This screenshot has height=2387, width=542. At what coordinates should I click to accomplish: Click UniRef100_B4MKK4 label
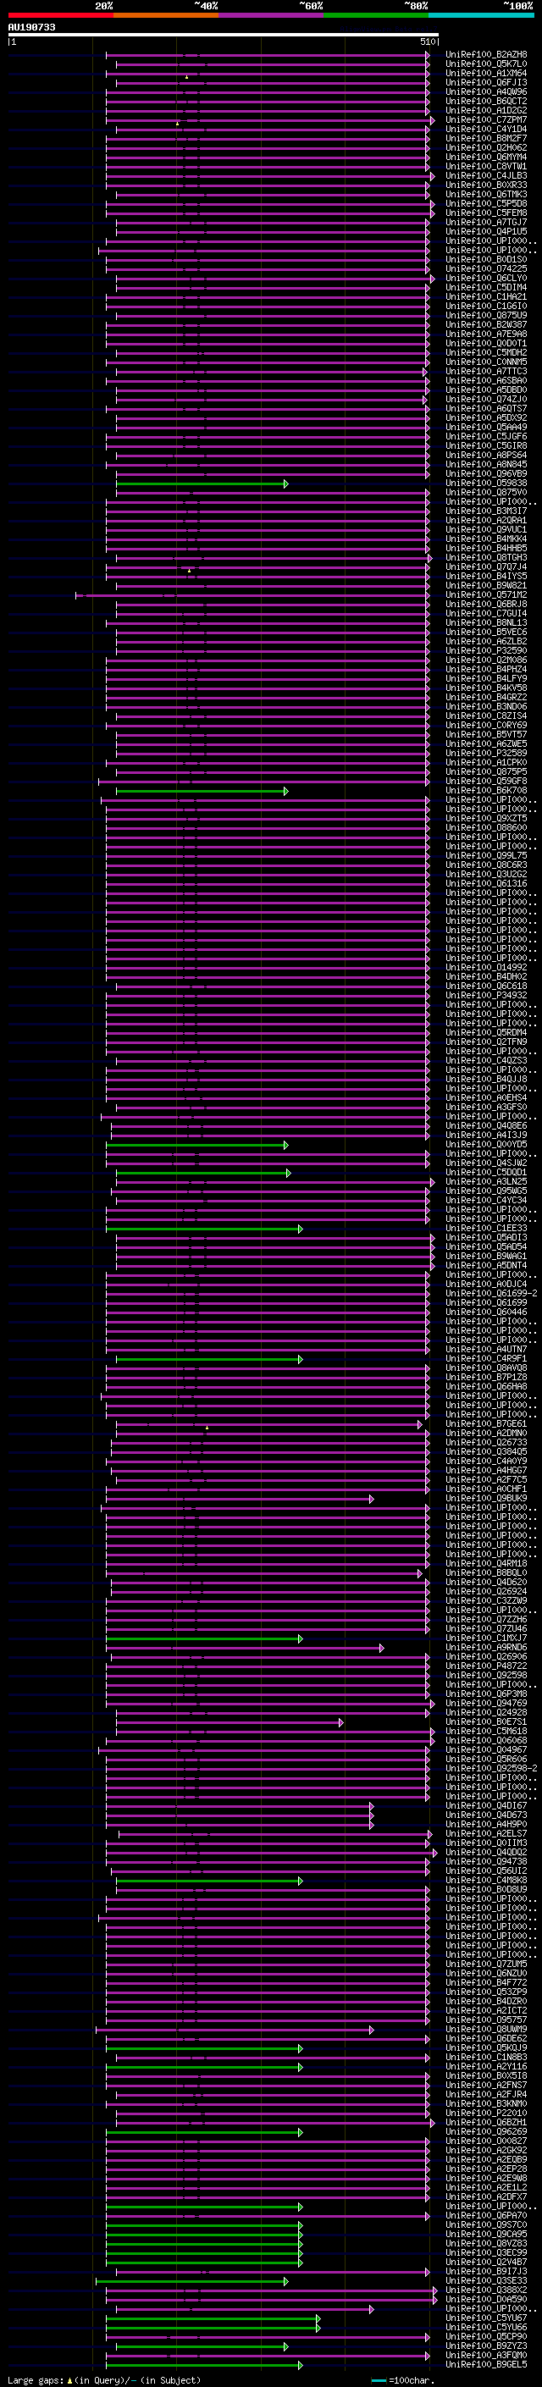485,539
